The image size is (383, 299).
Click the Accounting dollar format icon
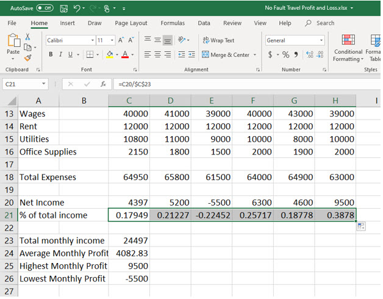(270, 54)
